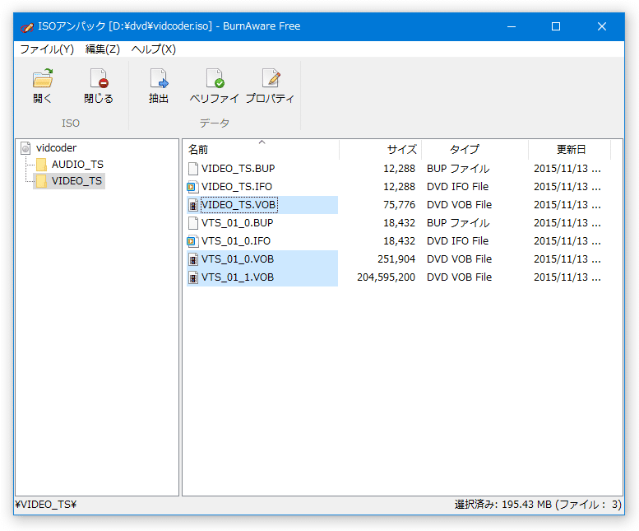Screen dimensions: 639x531
Task: Click the VTS_01_0.BUP blank file icon
Action: click(193, 222)
